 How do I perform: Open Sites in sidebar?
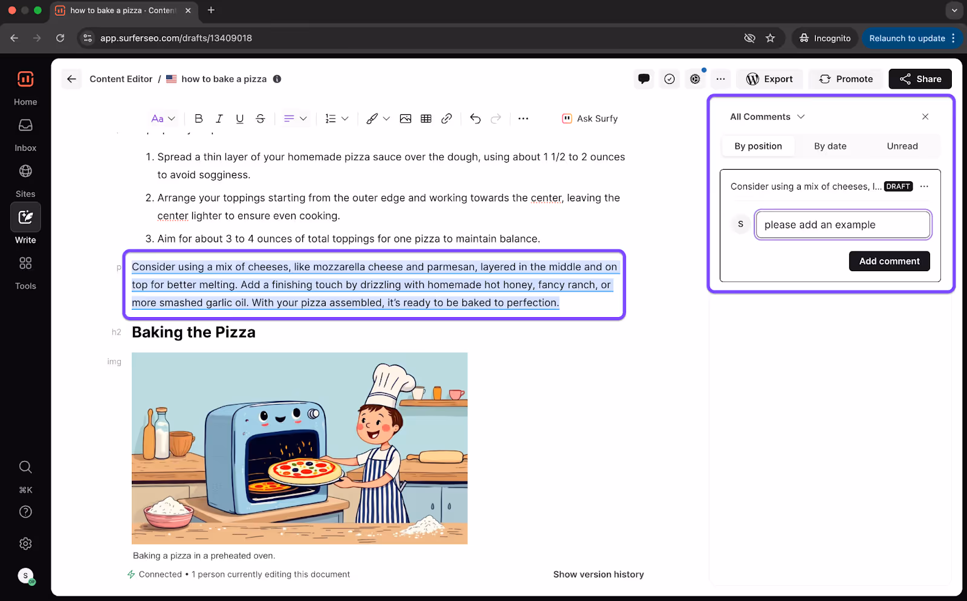(x=25, y=180)
